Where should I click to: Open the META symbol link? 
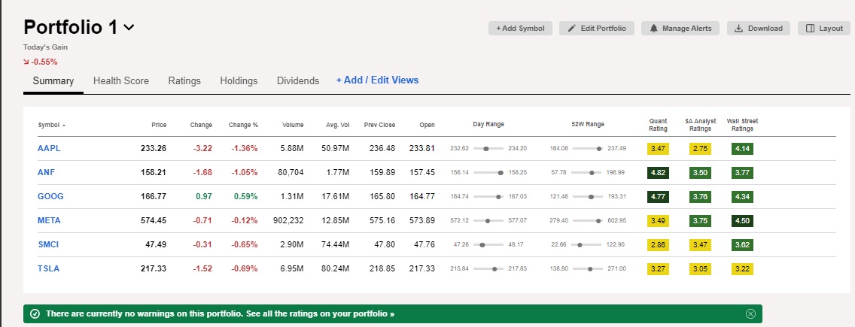(x=49, y=221)
